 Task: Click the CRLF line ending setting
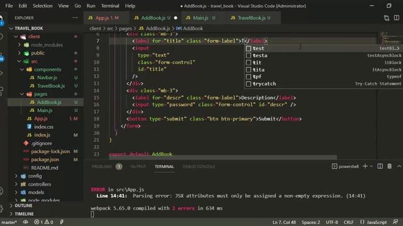348,222
